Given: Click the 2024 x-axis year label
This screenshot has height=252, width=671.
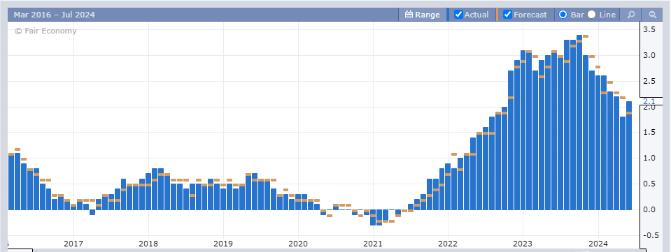Looking at the screenshot, I should 598,244.
